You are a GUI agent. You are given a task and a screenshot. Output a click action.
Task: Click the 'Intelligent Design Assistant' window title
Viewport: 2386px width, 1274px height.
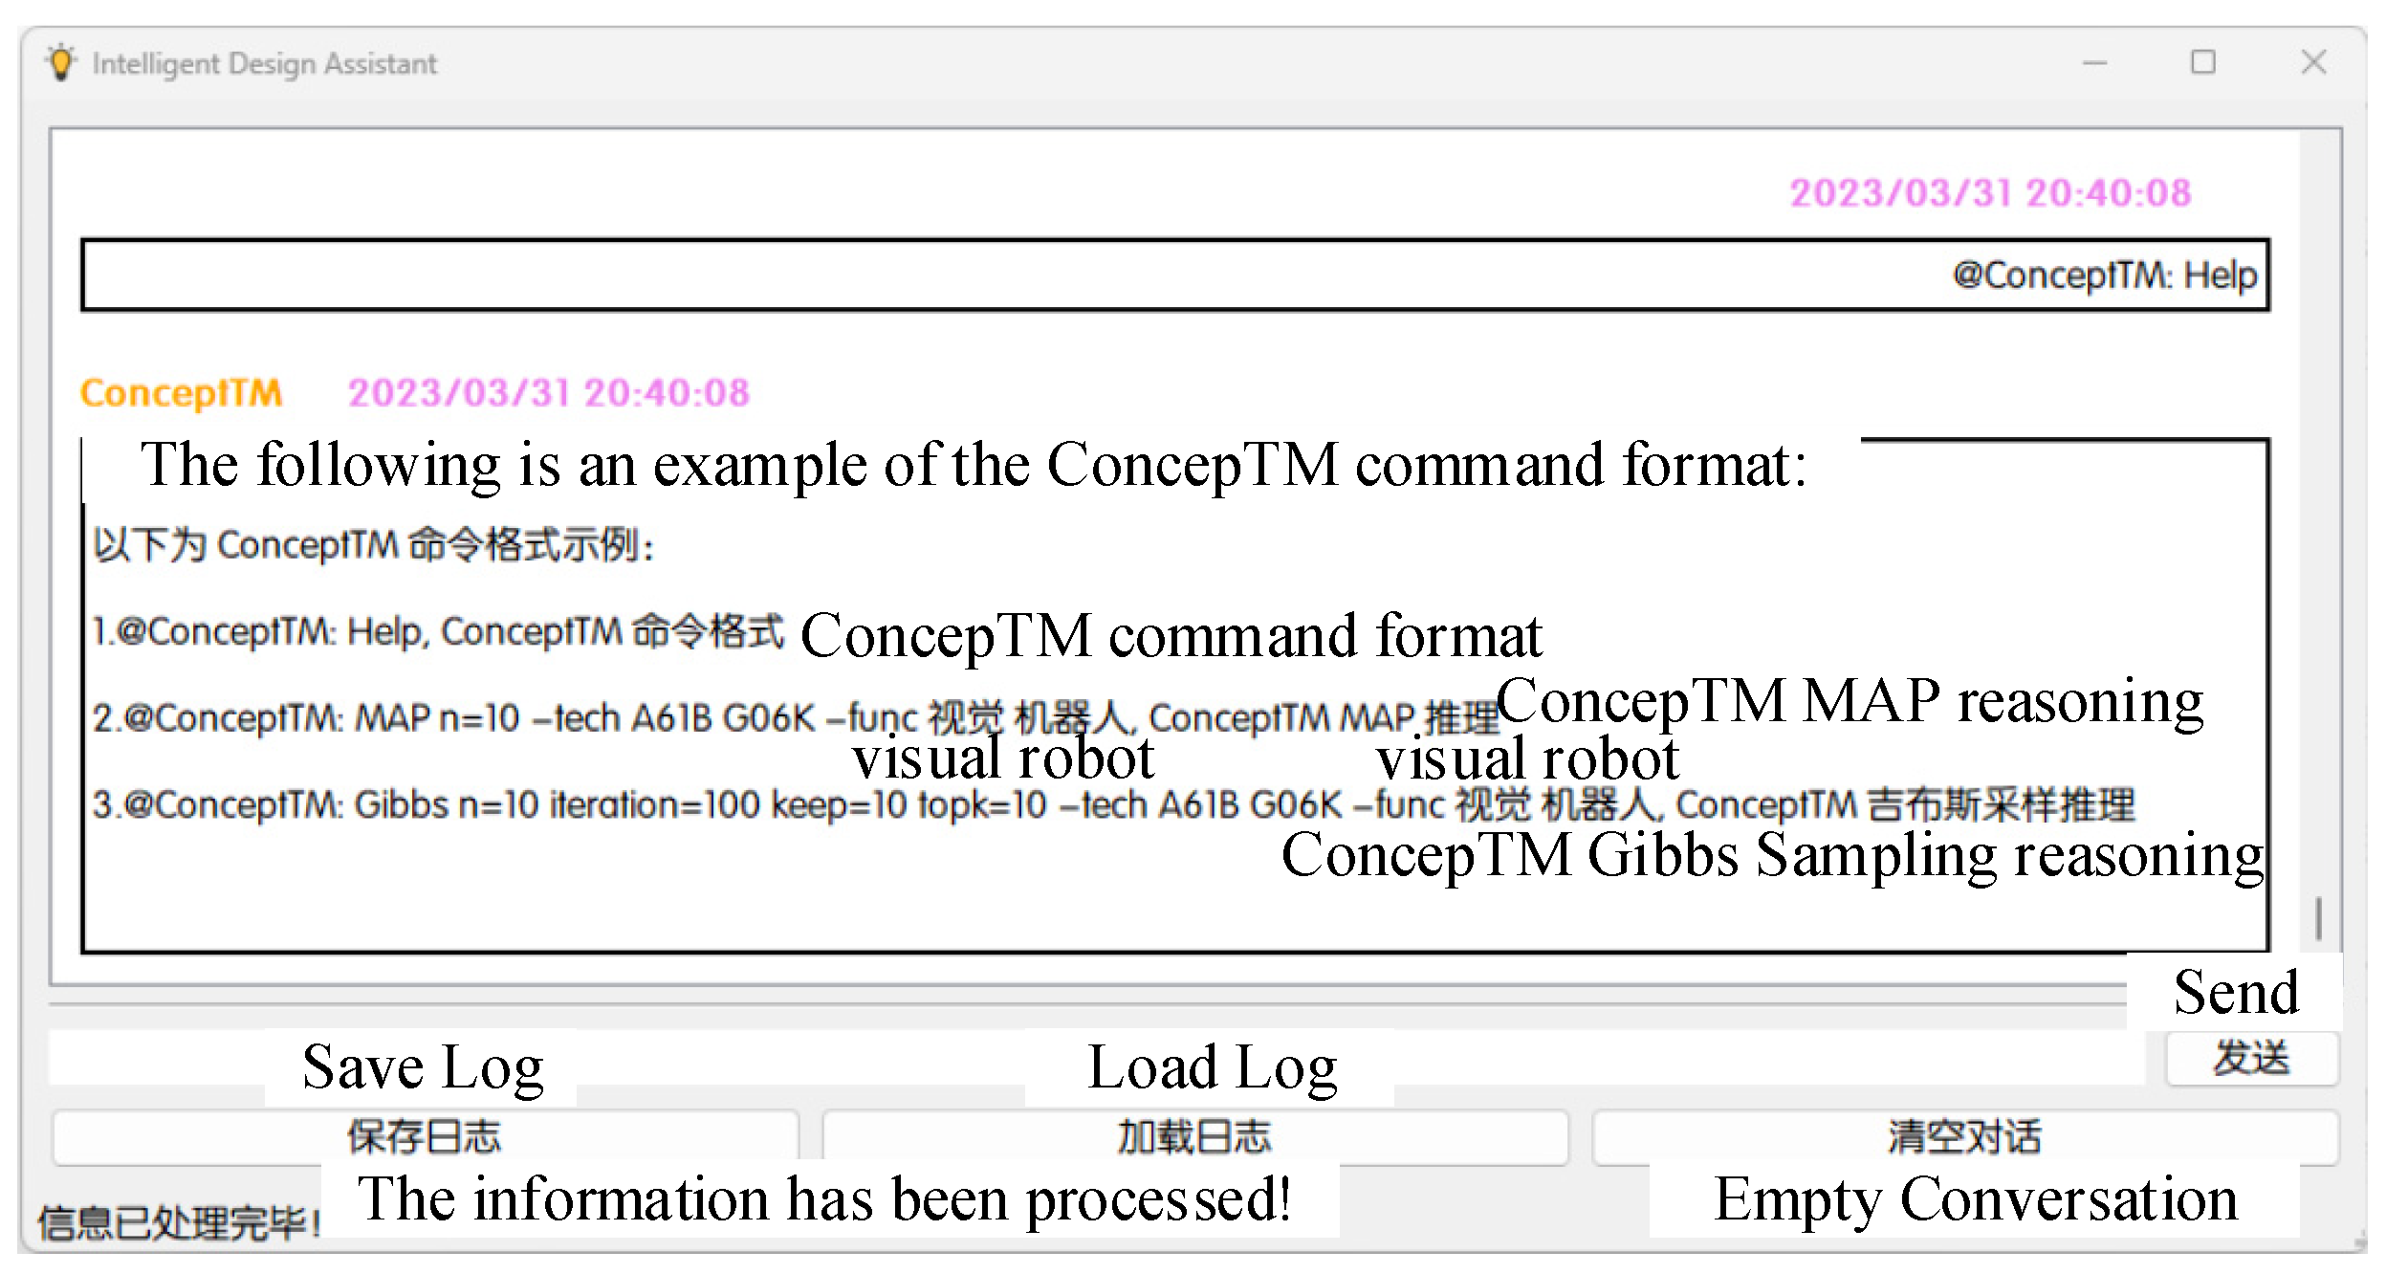coord(264,63)
